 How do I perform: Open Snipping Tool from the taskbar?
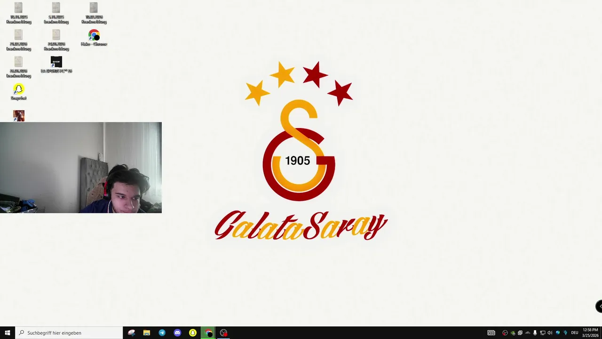[x=131, y=333]
